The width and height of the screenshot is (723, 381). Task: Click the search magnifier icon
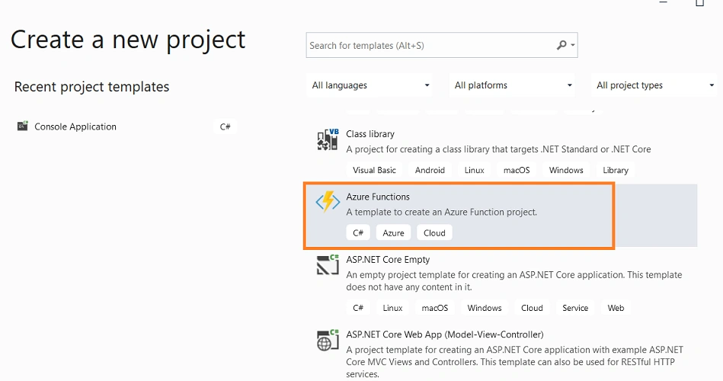[x=561, y=45]
